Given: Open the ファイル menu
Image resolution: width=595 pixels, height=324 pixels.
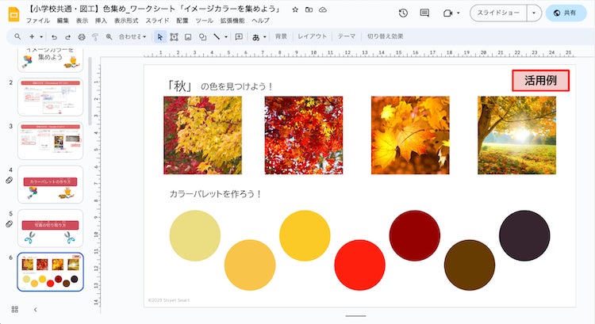Looking at the screenshot, I should [x=37, y=21].
